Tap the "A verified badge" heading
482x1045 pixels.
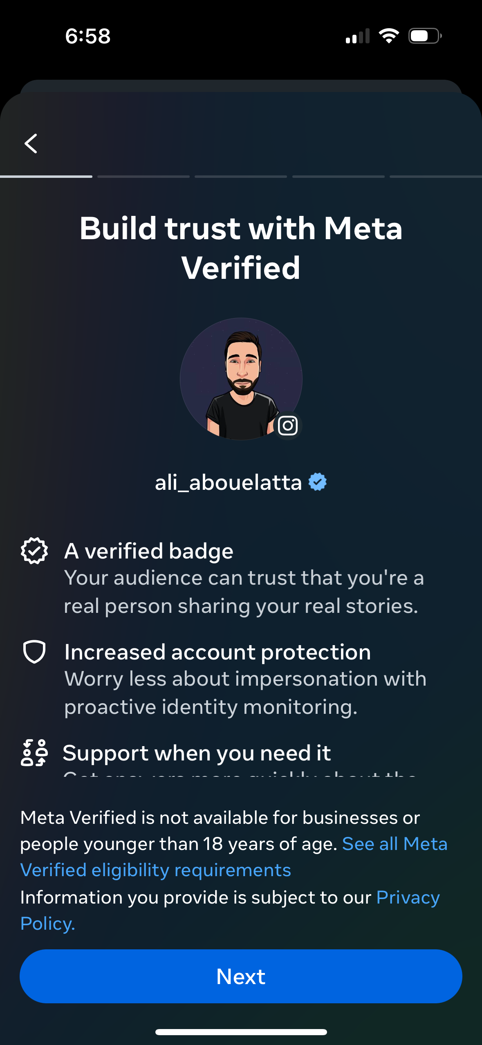pos(149,551)
